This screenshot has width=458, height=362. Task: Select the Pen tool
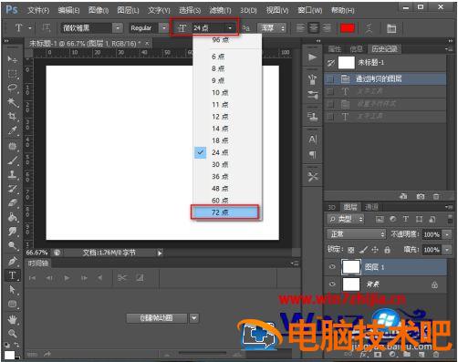pyautogui.click(x=12, y=261)
